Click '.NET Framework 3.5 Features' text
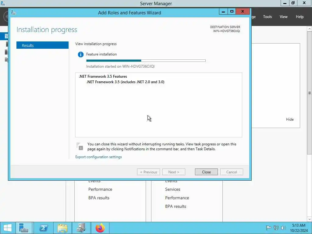Image resolution: width=312 pixels, height=234 pixels. click(x=103, y=76)
